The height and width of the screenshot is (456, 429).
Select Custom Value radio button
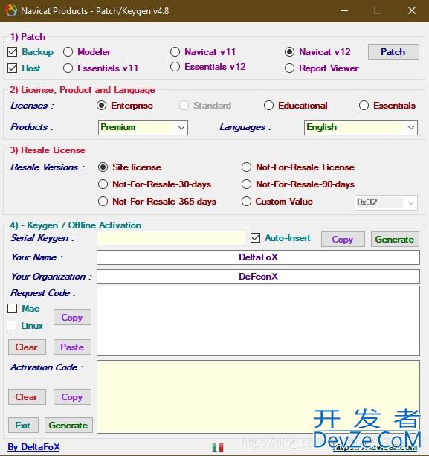point(246,202)
